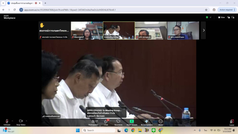Open video options arrow beside Stop Video
Screen dimensions: 238x134
[x=26, y=121]
